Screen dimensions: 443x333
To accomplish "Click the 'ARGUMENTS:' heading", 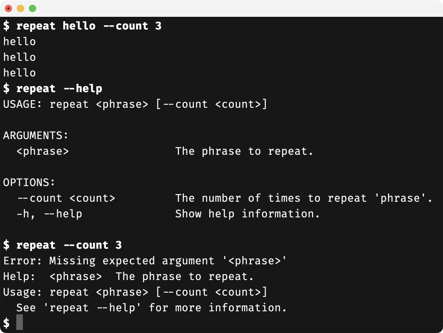I will [36, 135].
